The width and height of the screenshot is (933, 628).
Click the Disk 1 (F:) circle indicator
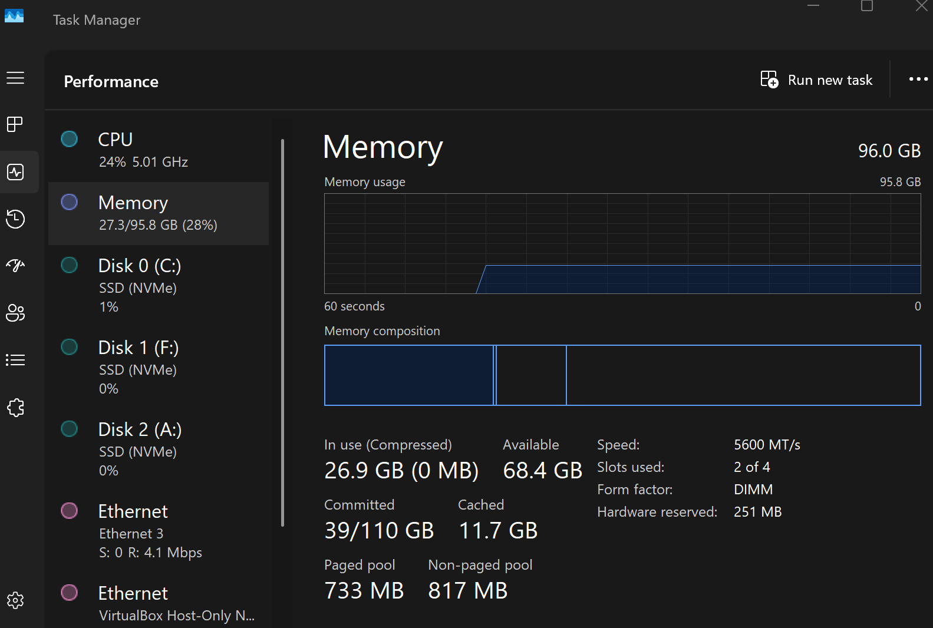70,347
